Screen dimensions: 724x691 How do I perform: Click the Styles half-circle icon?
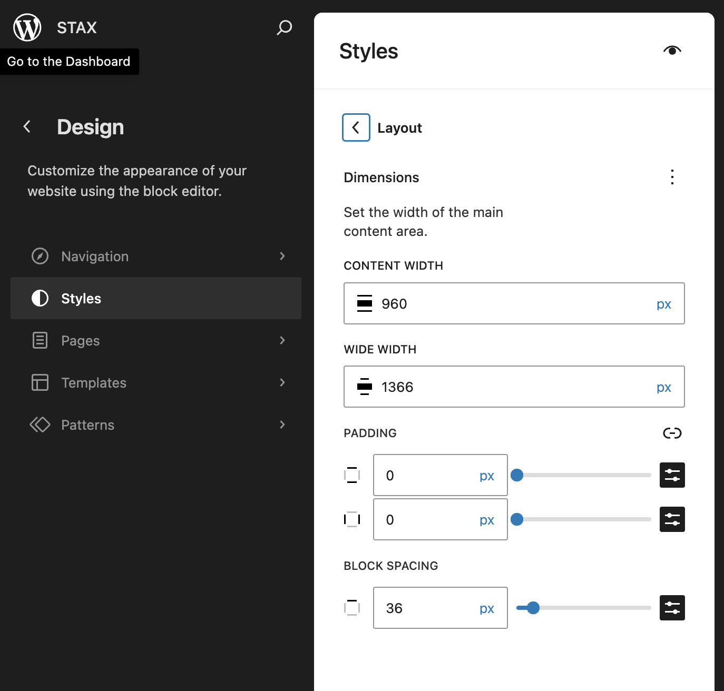(40, 298)
